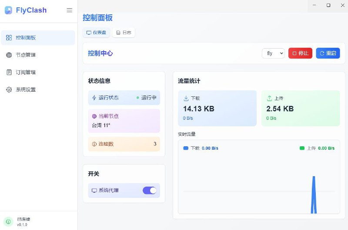Click the upload arrow icon

tap(269, 99)
